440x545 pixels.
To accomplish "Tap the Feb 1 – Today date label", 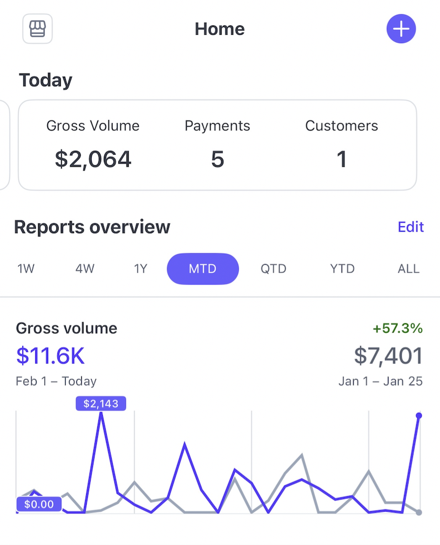I will 56,381.
